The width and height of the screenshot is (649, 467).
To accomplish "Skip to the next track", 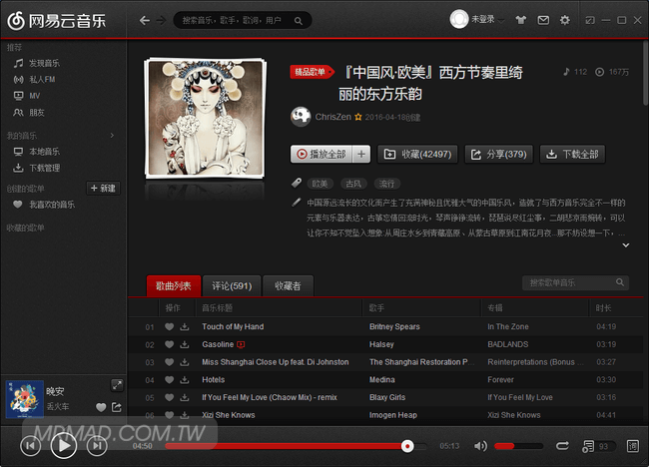I will click(96, 445).
